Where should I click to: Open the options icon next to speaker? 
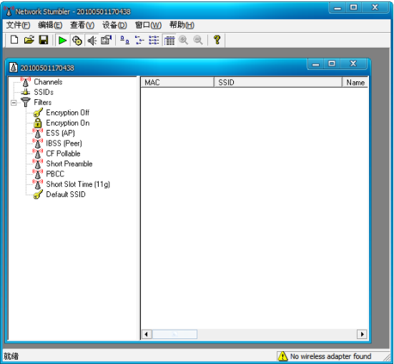click(x=106, y=40)
